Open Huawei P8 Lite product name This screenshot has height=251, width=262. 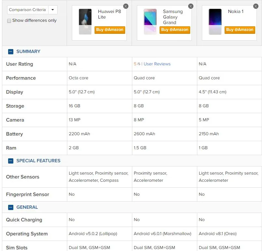[x=110, y=14]
